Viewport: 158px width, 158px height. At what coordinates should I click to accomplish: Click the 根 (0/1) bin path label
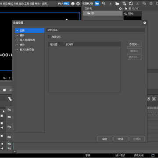tap(131, 9)
